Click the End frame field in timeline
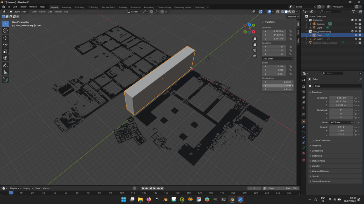The image size is (364, 204). (292, 188)
